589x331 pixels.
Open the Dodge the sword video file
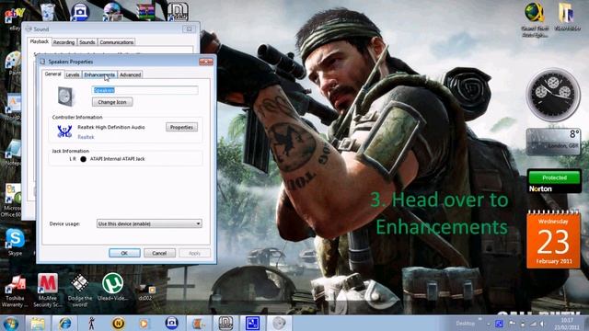pos(80,291)
